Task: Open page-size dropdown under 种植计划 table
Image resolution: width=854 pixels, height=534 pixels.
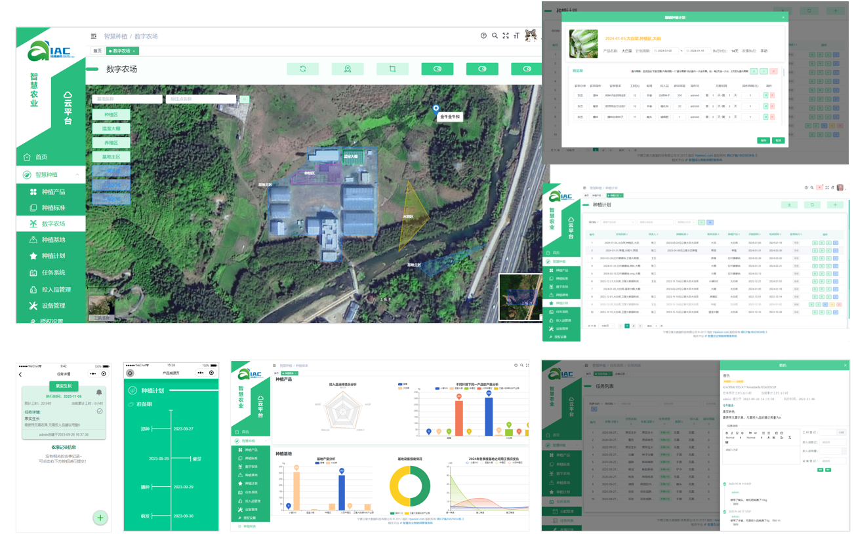Action: coord(607,326)
